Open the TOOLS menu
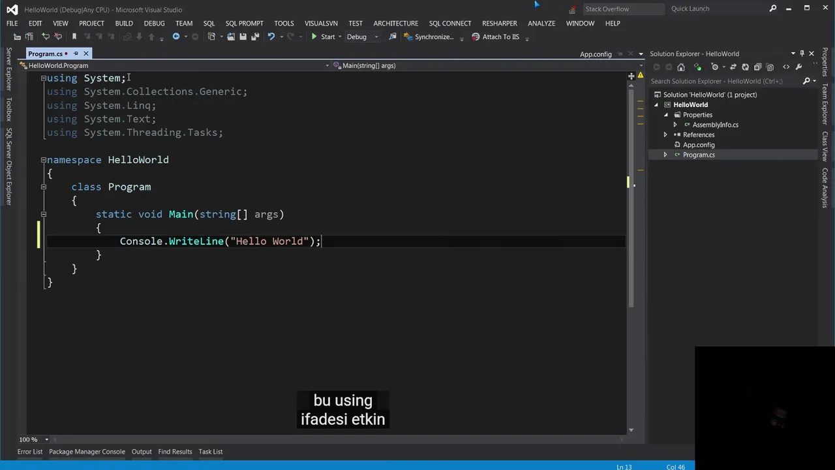Viewport: 835px width, 470px height. 284,23
